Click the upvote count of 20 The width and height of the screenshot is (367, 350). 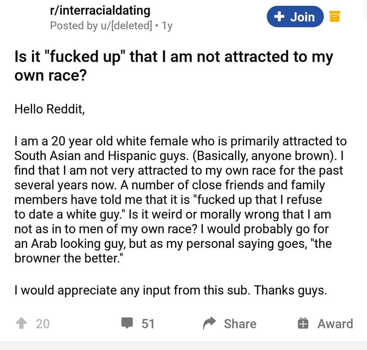[x=43, y=324]
